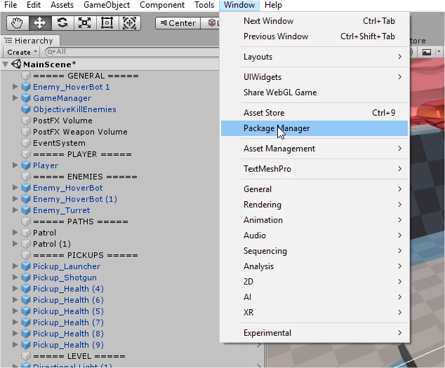Open the Edit menu
The width and height of the screenshot is (445, 368).
tap(34, 5)
